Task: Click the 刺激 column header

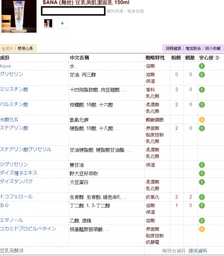Action: click(190, 58)
